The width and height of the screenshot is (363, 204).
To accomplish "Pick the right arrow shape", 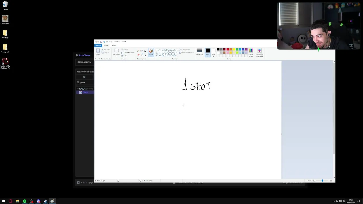I will [x=168, y=52].
